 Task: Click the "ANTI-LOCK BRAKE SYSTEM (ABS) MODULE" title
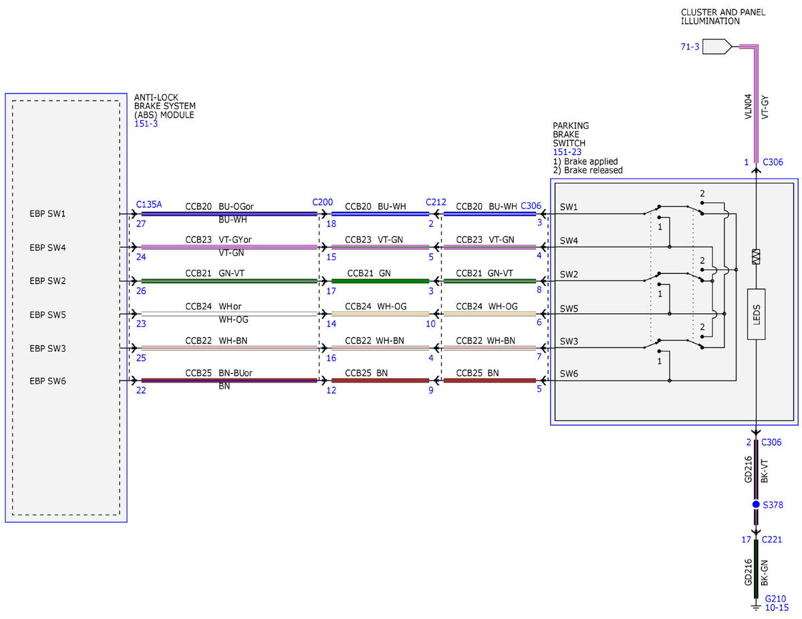point(165,106)
